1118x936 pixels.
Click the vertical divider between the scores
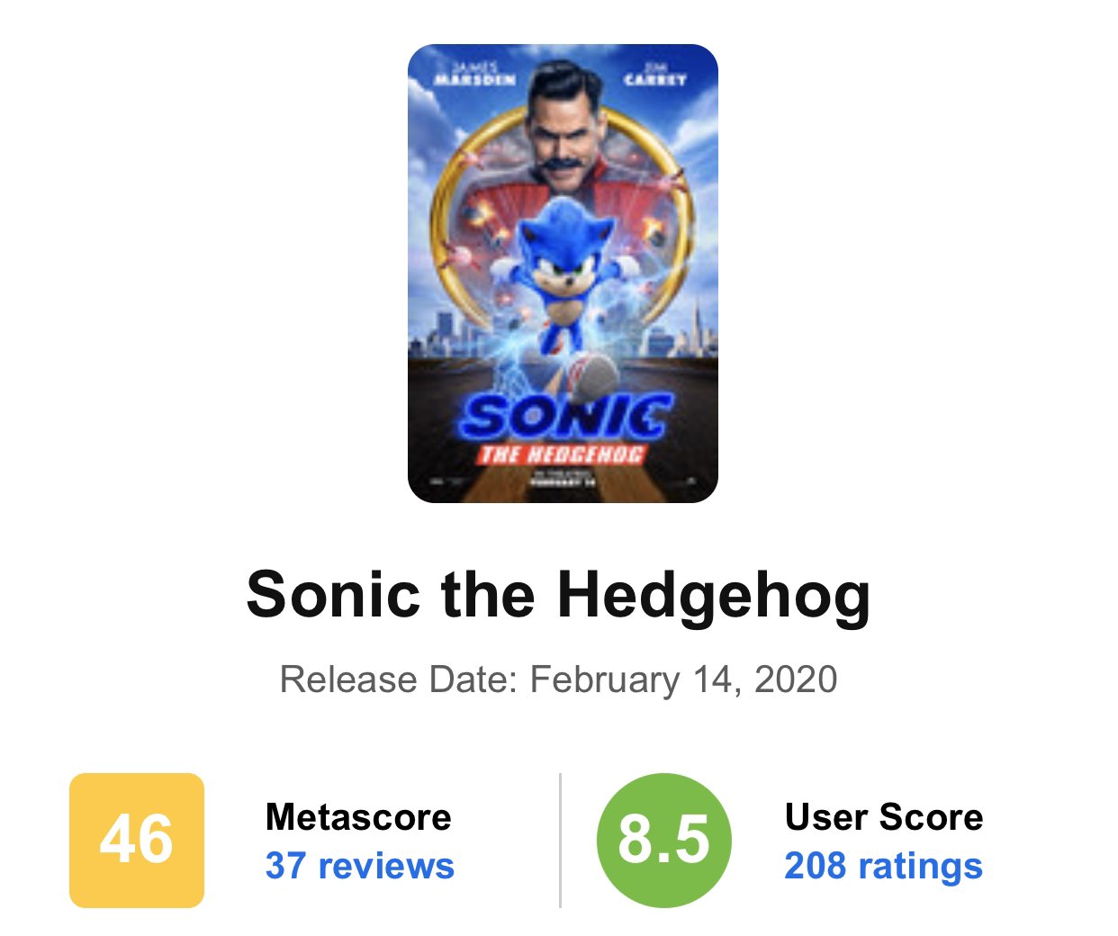pos(560,840)
